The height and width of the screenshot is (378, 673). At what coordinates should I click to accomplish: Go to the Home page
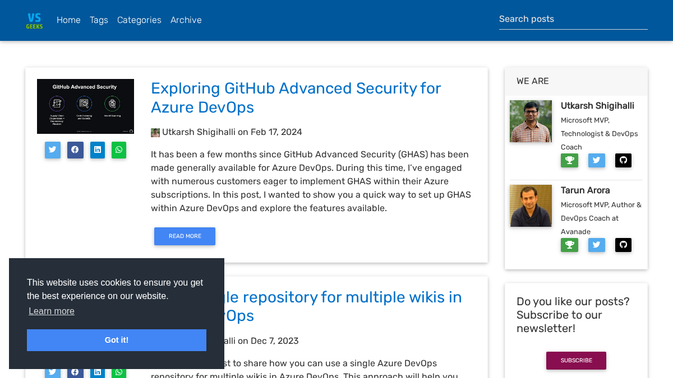click(x=68, y=20)
